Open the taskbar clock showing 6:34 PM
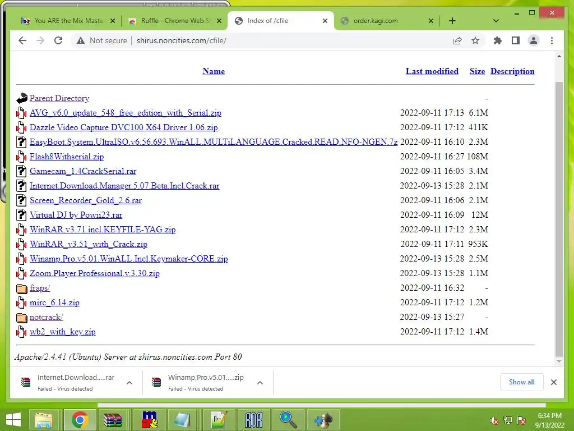 pyautogui.click(x=549, y=420)
